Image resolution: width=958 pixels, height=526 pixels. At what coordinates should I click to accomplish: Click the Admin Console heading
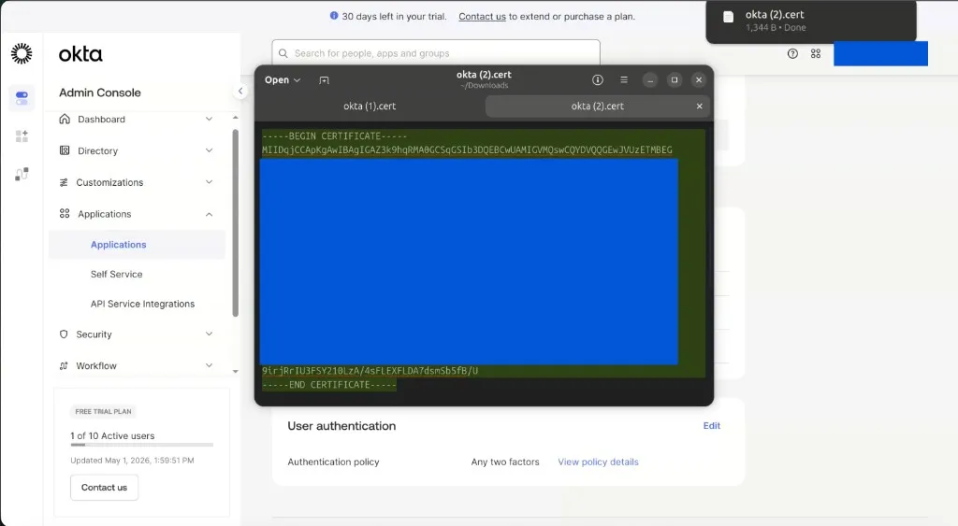click(x=100, y=92)
